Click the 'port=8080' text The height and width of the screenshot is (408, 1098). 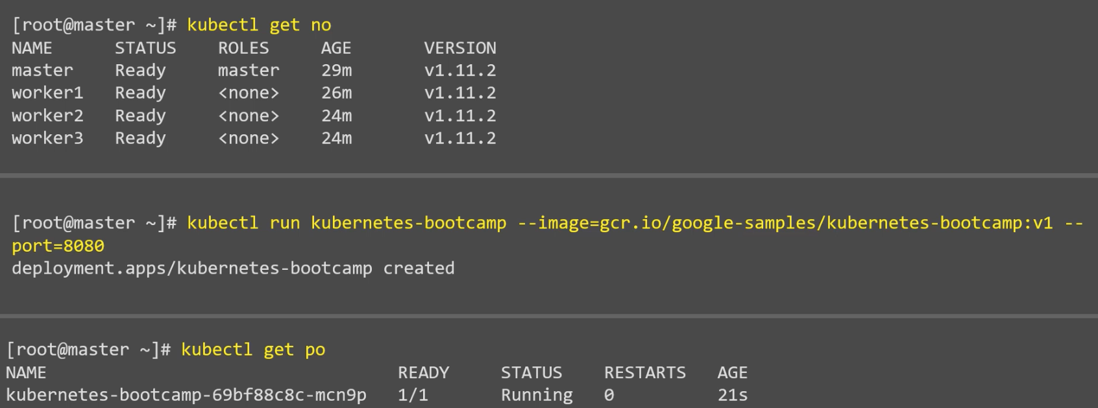(58, 246)
